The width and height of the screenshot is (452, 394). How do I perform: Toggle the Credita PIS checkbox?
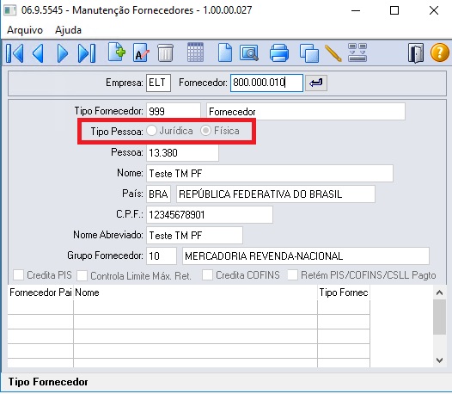18,274
